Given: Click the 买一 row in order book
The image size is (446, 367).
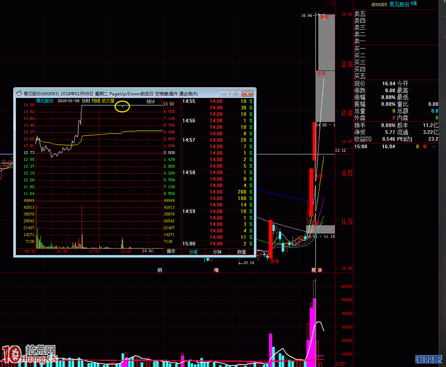Looking at the screenshot, I should pyautogui.click(x=396, y=49).
